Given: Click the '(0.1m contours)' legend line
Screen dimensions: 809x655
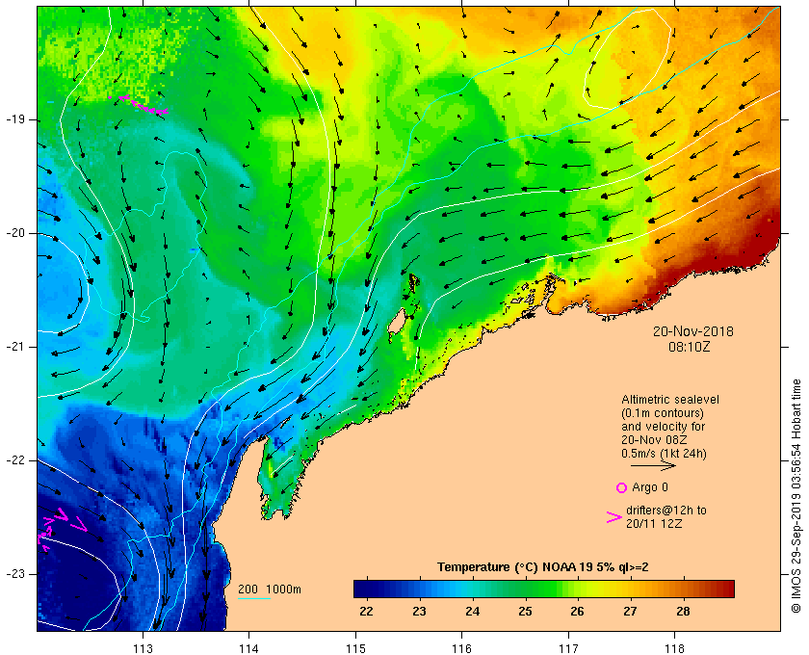Looking at the screenshot, I should (663, 413).
